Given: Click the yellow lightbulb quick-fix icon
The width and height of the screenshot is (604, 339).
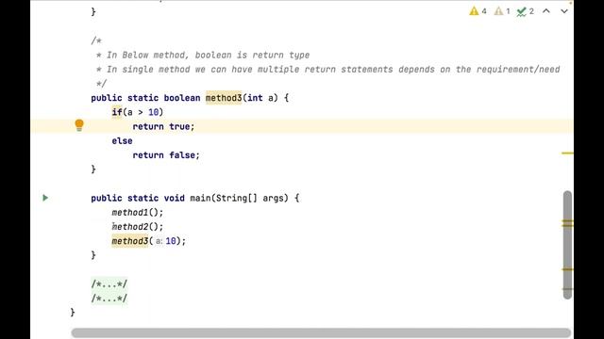Looking at the screenshot, I should (x=79, y=125).
